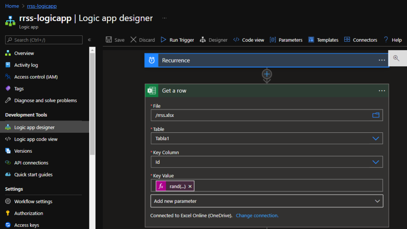Collapse the sidebar with double chevron
Screen dimensions: 407x229
point(89,40)
